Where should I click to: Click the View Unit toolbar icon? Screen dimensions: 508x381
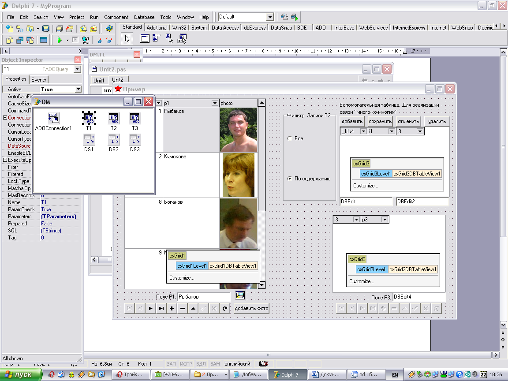[x=10, y=40]
